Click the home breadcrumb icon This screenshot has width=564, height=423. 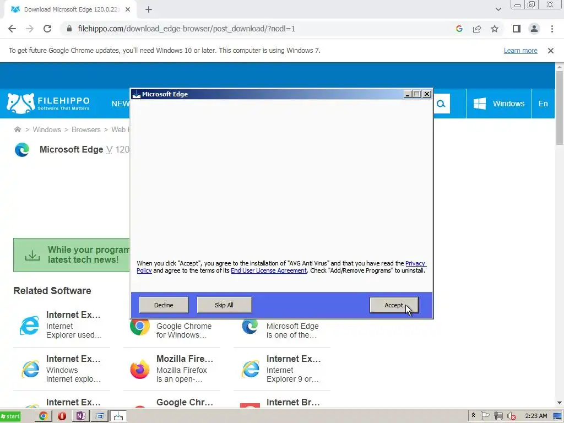click(17, 129)
